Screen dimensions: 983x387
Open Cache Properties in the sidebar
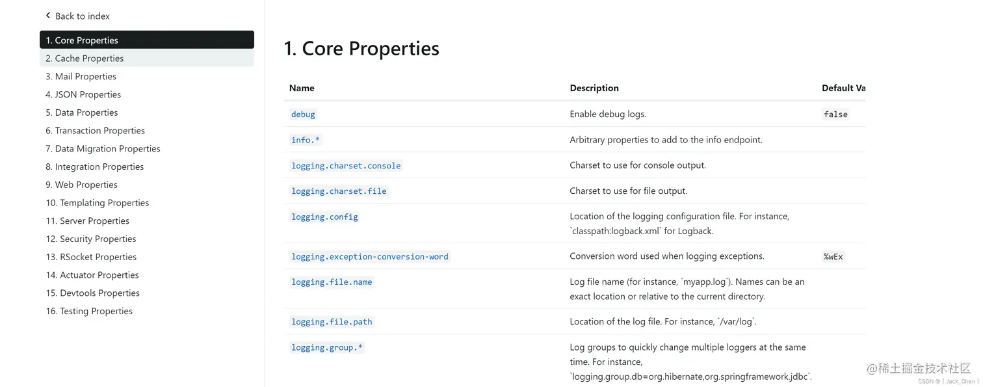(x=85, y=59)
